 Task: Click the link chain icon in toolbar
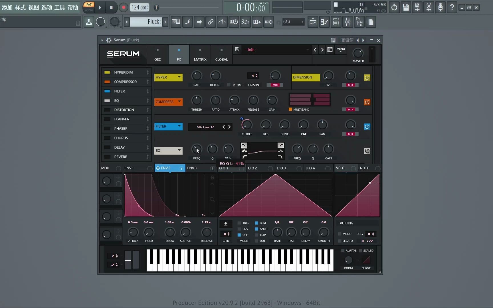211,22
